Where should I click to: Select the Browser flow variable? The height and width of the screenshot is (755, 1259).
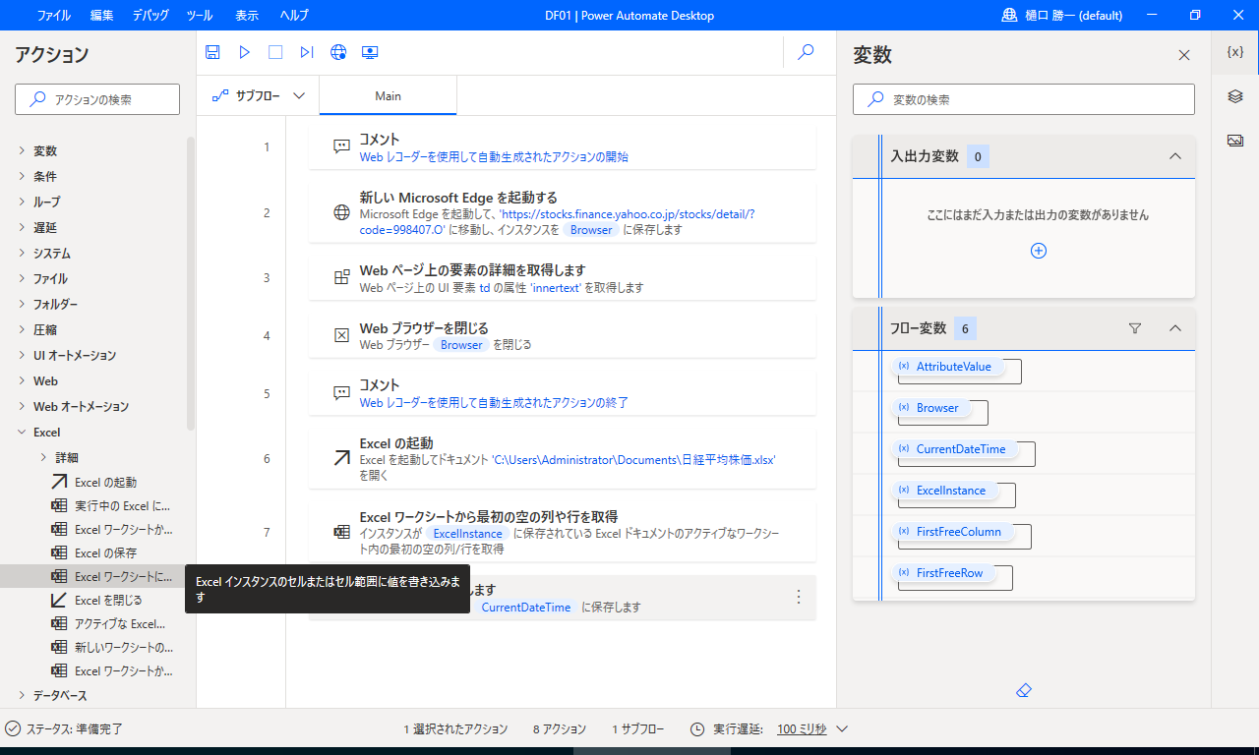pos(931,408)
